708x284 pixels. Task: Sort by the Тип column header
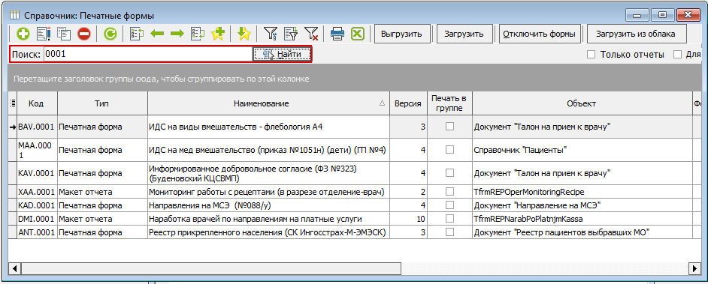102,103
